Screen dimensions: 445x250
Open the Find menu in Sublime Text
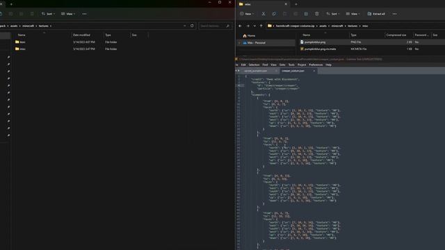(265, 65)
